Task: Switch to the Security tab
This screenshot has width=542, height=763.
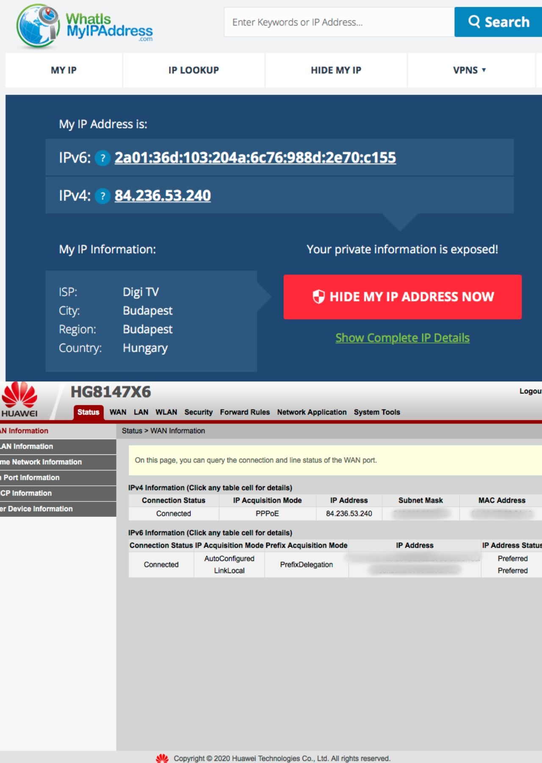Action: [199, 412]
